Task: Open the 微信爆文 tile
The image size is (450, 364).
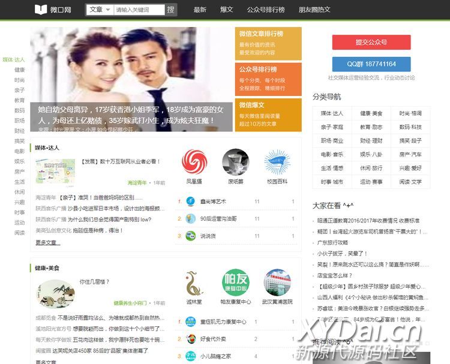Action: [x=268, y=115]
